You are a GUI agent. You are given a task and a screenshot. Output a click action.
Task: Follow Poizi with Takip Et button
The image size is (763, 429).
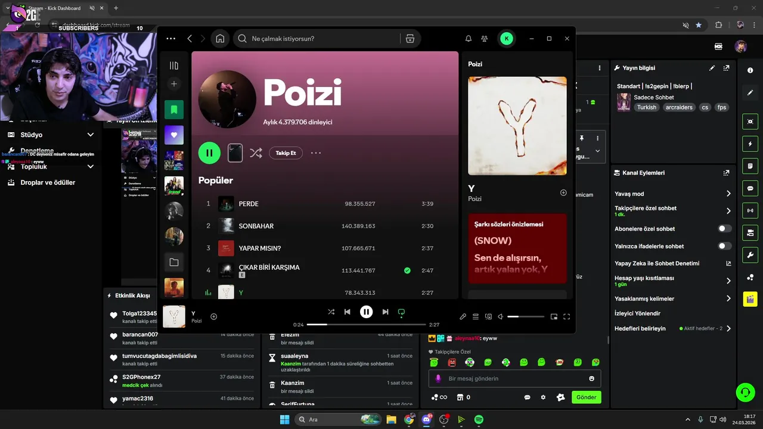286,153
